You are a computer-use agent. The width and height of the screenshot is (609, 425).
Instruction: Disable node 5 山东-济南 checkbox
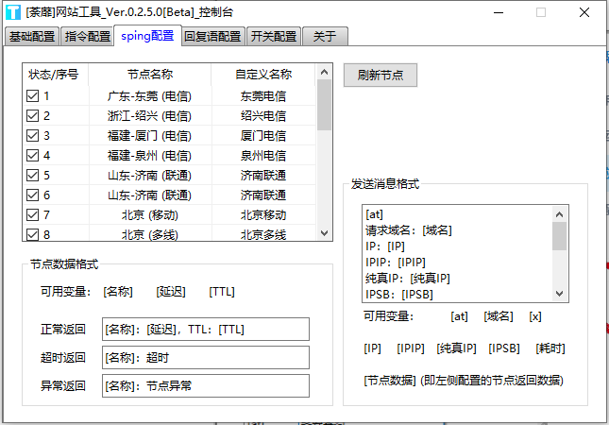pos(33,176)
